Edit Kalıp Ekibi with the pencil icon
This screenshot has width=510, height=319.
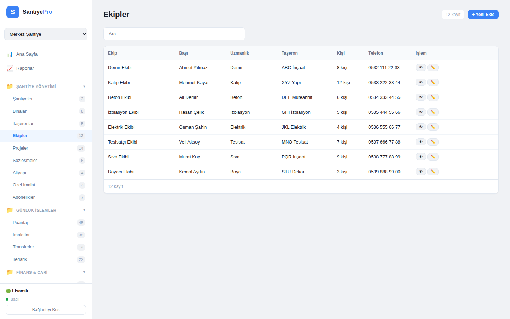[433, 82]
